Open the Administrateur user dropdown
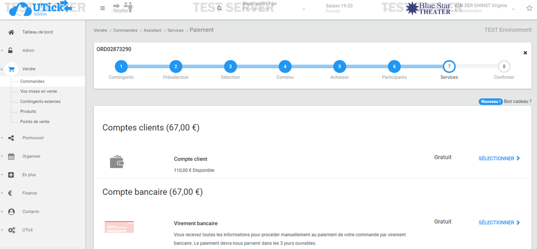The width and height of the screenshot is (537, 249). tap(513, 9)
